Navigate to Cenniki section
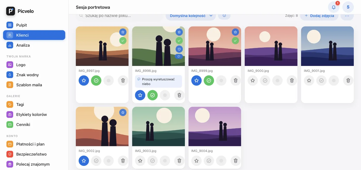Screen dimensions: 361x170 [x=34, y=125]
